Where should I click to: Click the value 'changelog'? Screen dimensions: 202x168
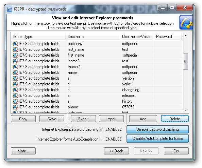point(131,90)
